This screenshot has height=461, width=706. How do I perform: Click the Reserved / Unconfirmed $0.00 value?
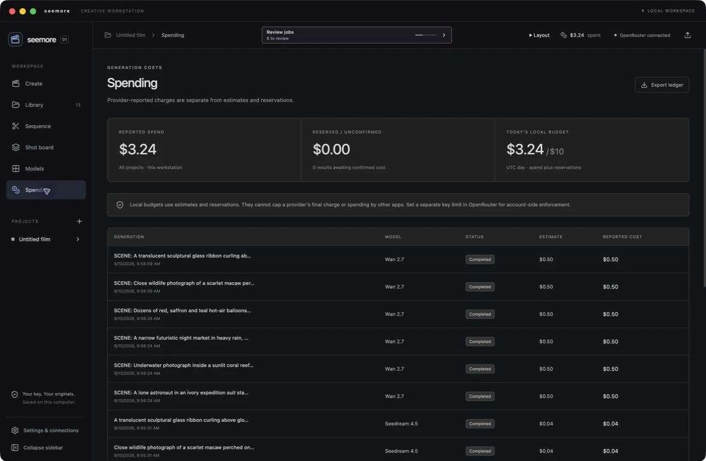pyautogui.click(x=332, y=149)
